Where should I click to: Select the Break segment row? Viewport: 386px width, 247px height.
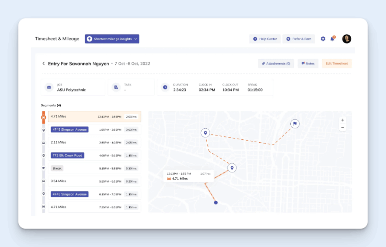pos(94,168)
